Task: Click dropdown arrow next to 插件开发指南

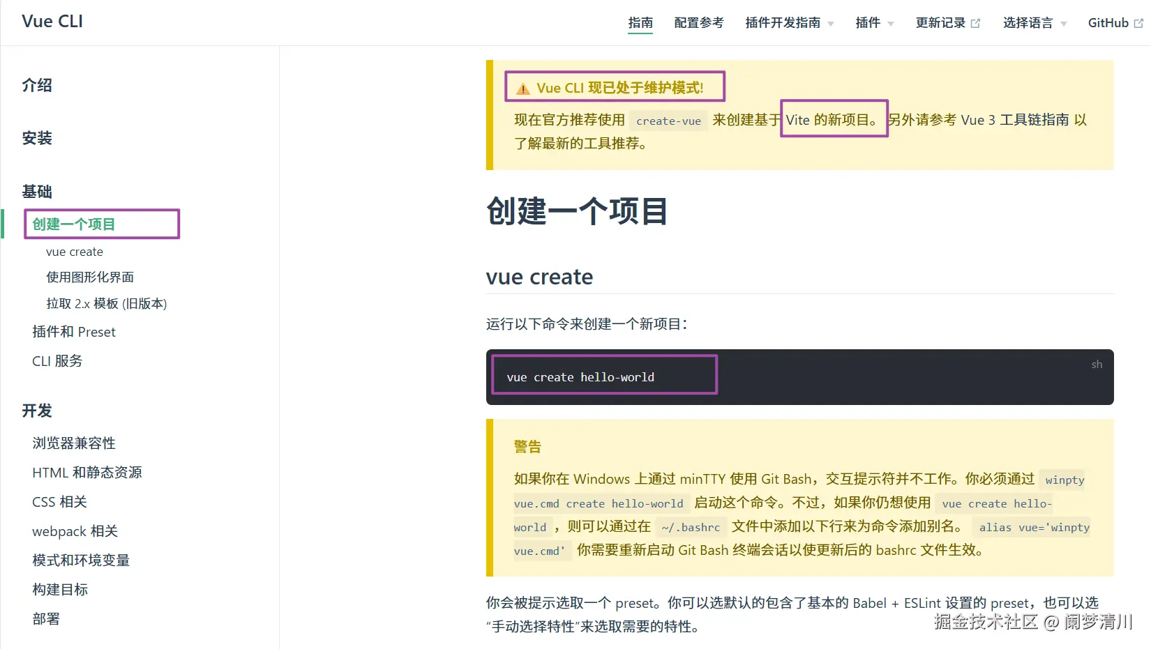Action: (831, 24)
